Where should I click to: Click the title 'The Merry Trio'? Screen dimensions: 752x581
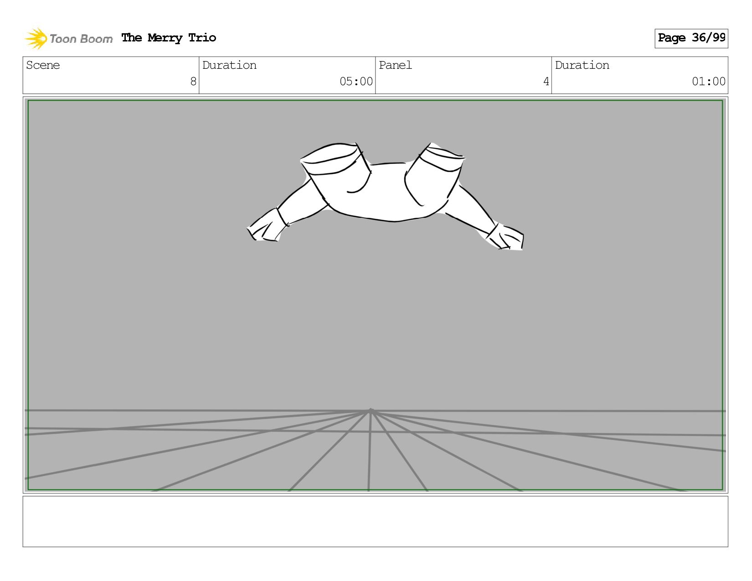pyautogui.click(x=169, y=38)
